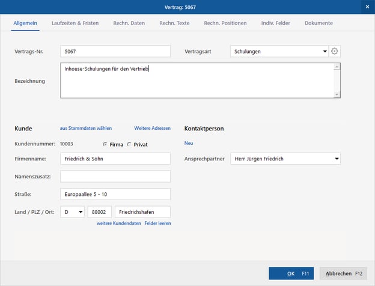The image size is (375, 286).
Task: Click into the Firmenname input field
Action: tap(115, 159)
